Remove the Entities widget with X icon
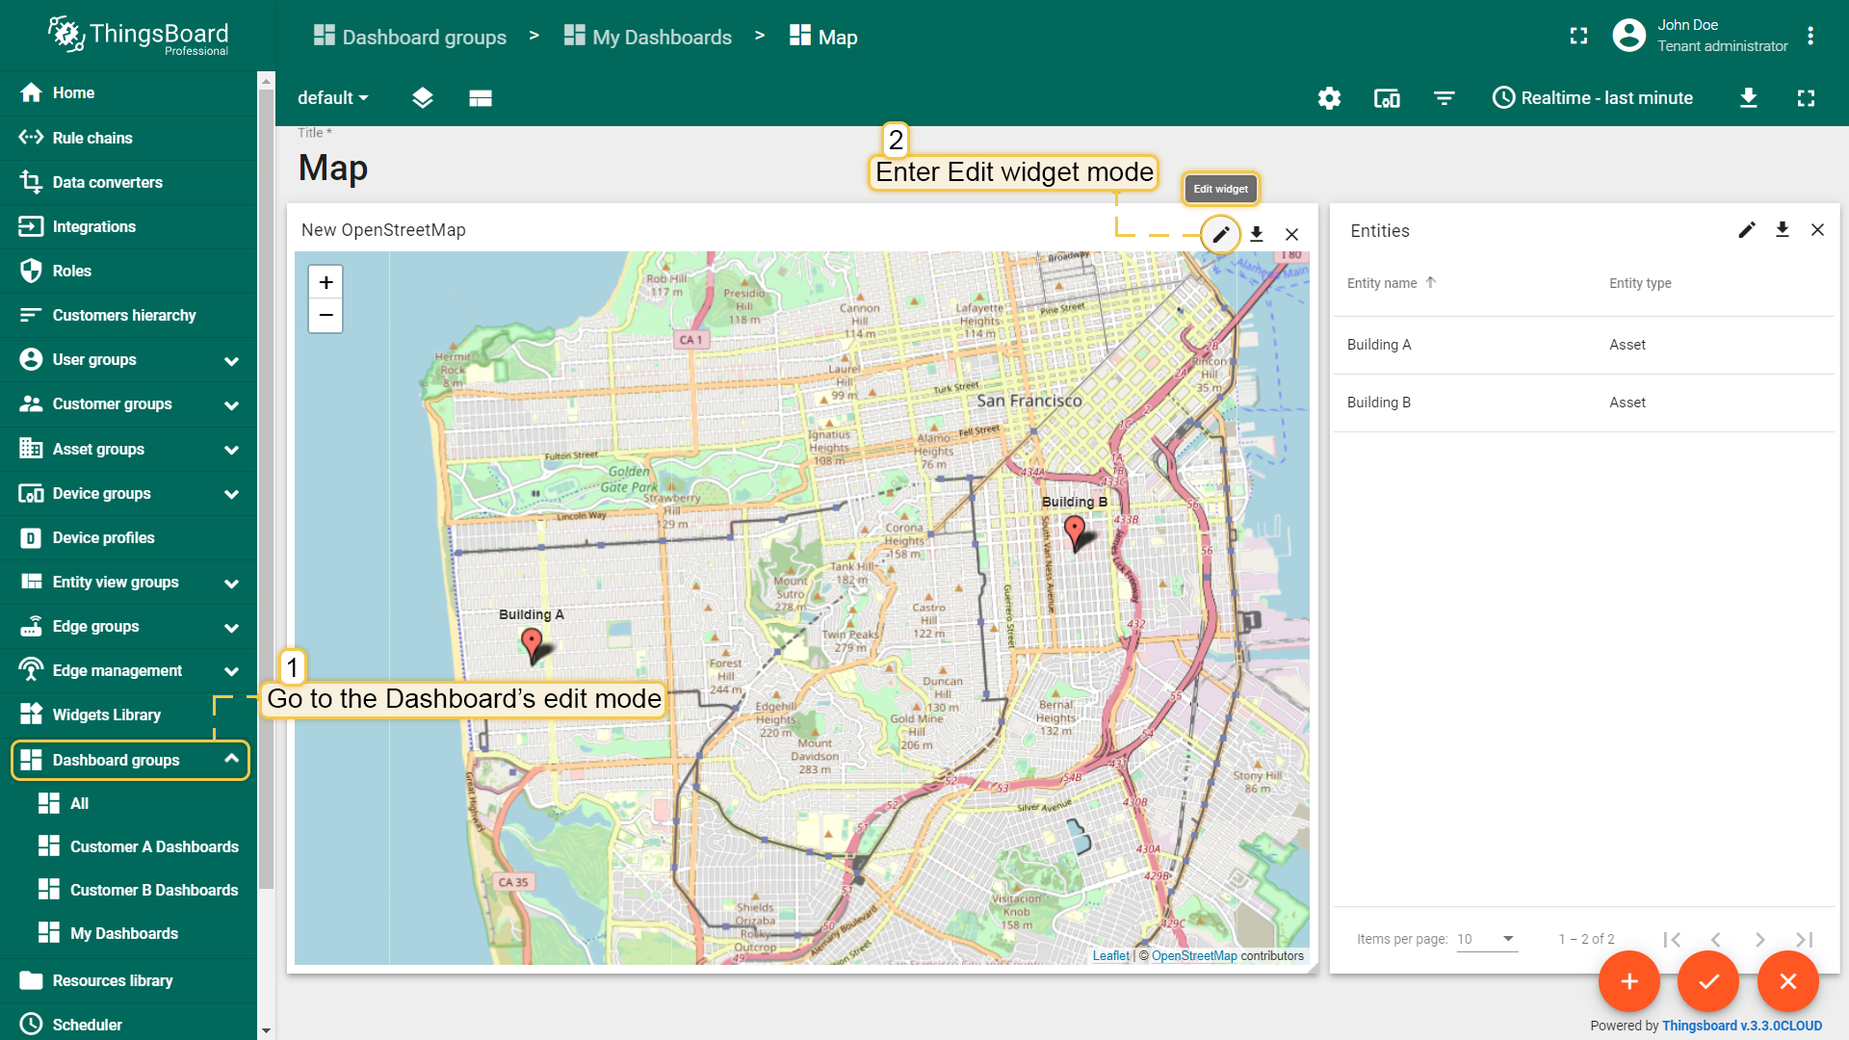The width and height of the screenshot is (1849, 1040). [1817, 229]
